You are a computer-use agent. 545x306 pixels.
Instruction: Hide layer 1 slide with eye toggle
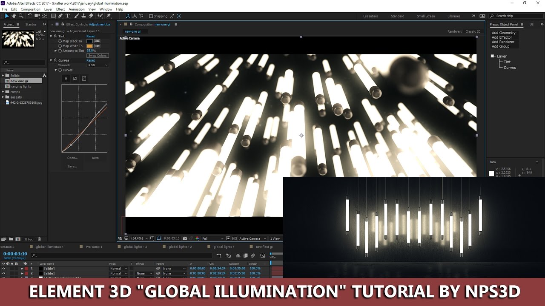pos(4,269)
